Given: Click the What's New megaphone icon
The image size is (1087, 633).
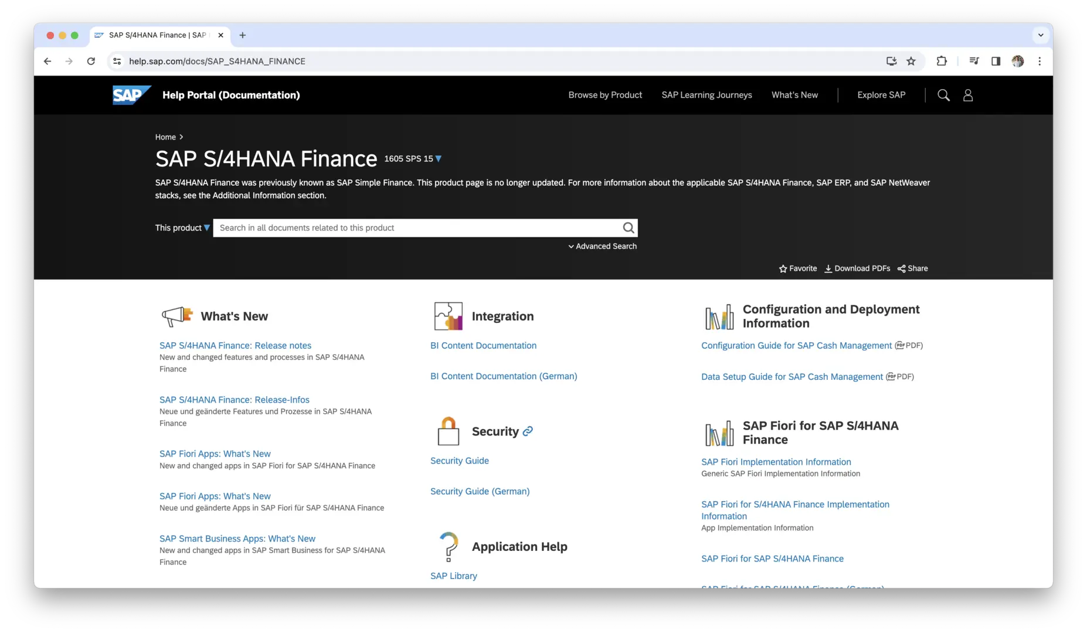Looking at the screenshot, I should (x=177, y=316).
